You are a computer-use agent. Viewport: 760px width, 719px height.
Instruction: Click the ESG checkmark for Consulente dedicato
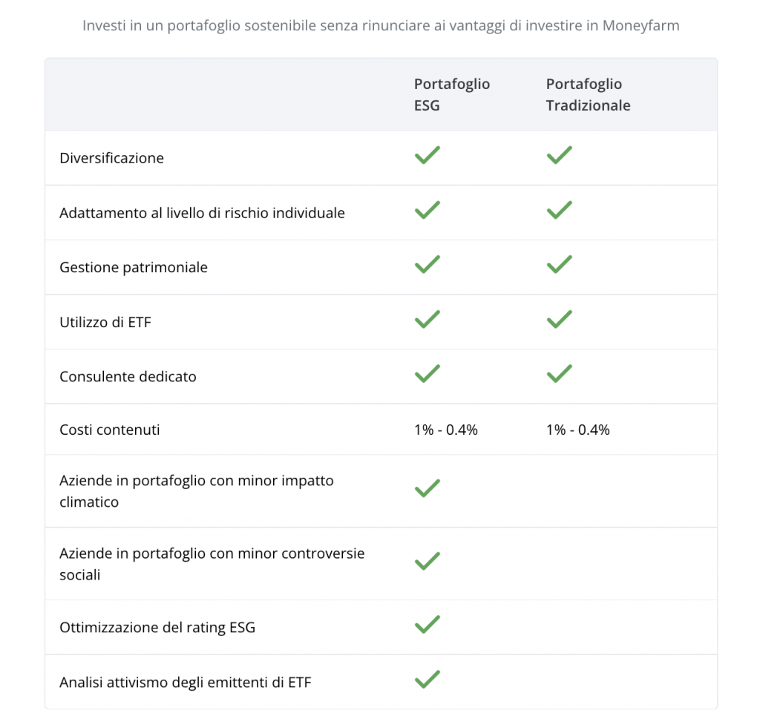tap(427, 373)
